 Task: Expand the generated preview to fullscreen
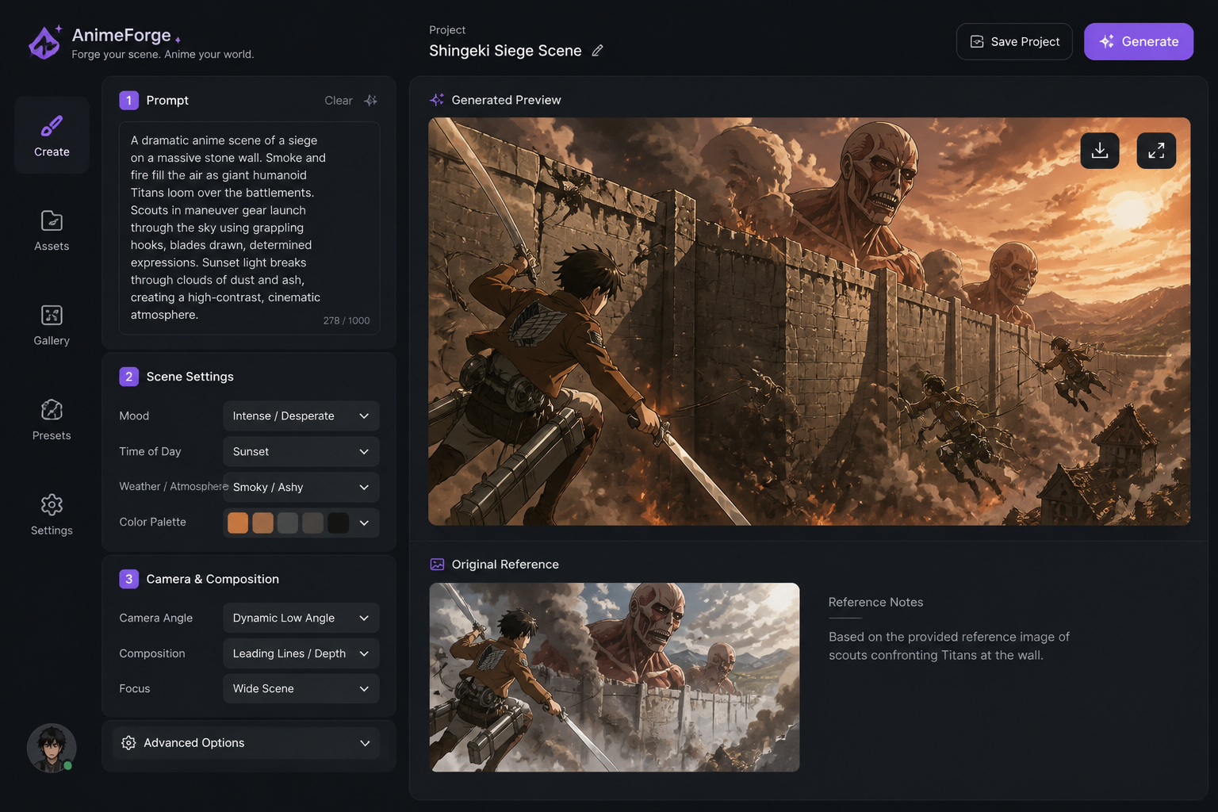point(1156,151)
